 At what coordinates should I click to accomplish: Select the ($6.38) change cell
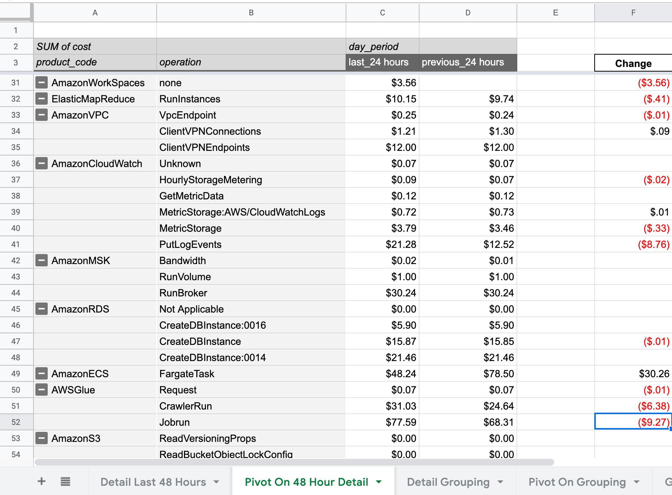click(634, 406)
